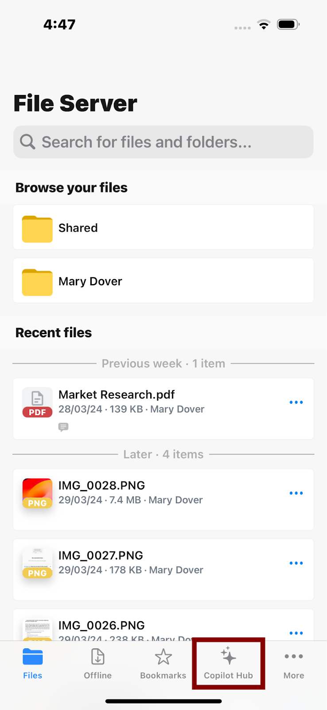Open options menu for IMG_0028.PNG
Viewport: 327px width, 710px height.
tap(296, 493)
